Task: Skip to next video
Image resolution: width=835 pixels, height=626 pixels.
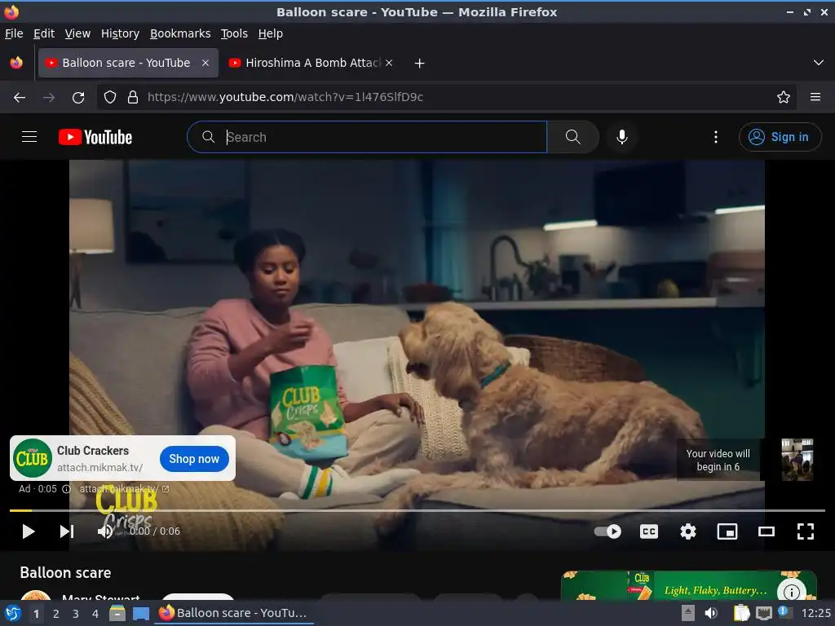Action: [67, 531]
